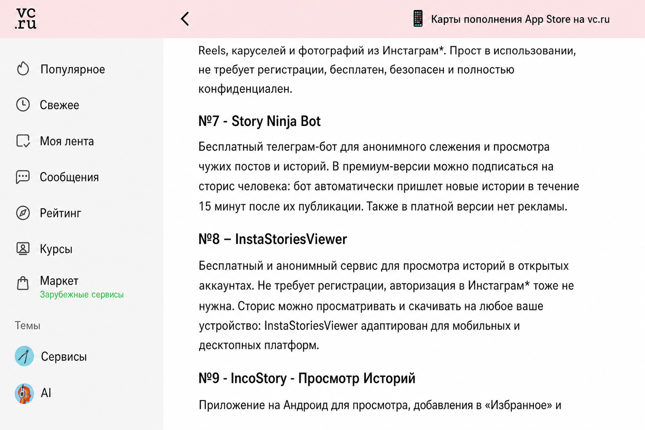Click the chat bubble icon for Сообщения
The width and height of the screenshot is (645, 430).
23,177
